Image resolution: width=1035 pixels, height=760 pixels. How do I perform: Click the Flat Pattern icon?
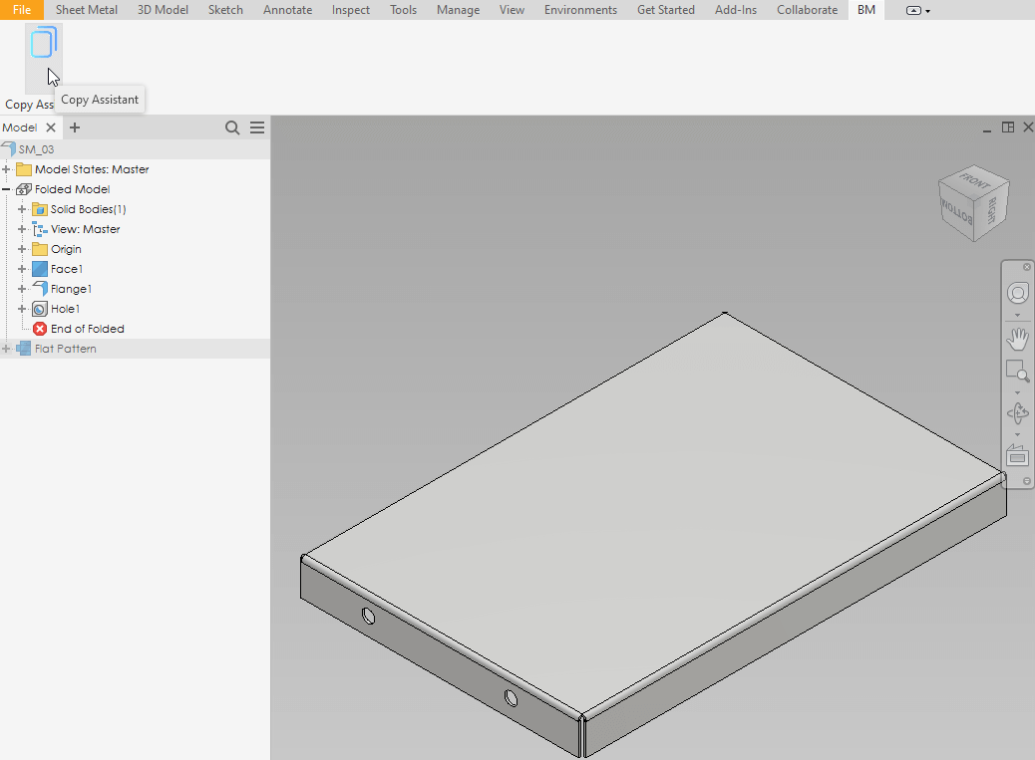click(x=24, y=349)
